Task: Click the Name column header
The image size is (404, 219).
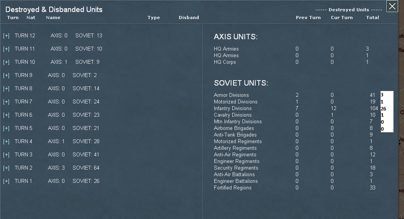Action: coord(53,18)
